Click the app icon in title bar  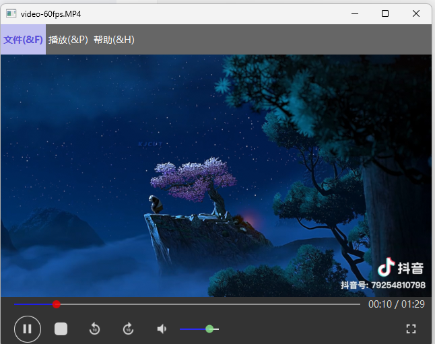click(x=11, y=13)
